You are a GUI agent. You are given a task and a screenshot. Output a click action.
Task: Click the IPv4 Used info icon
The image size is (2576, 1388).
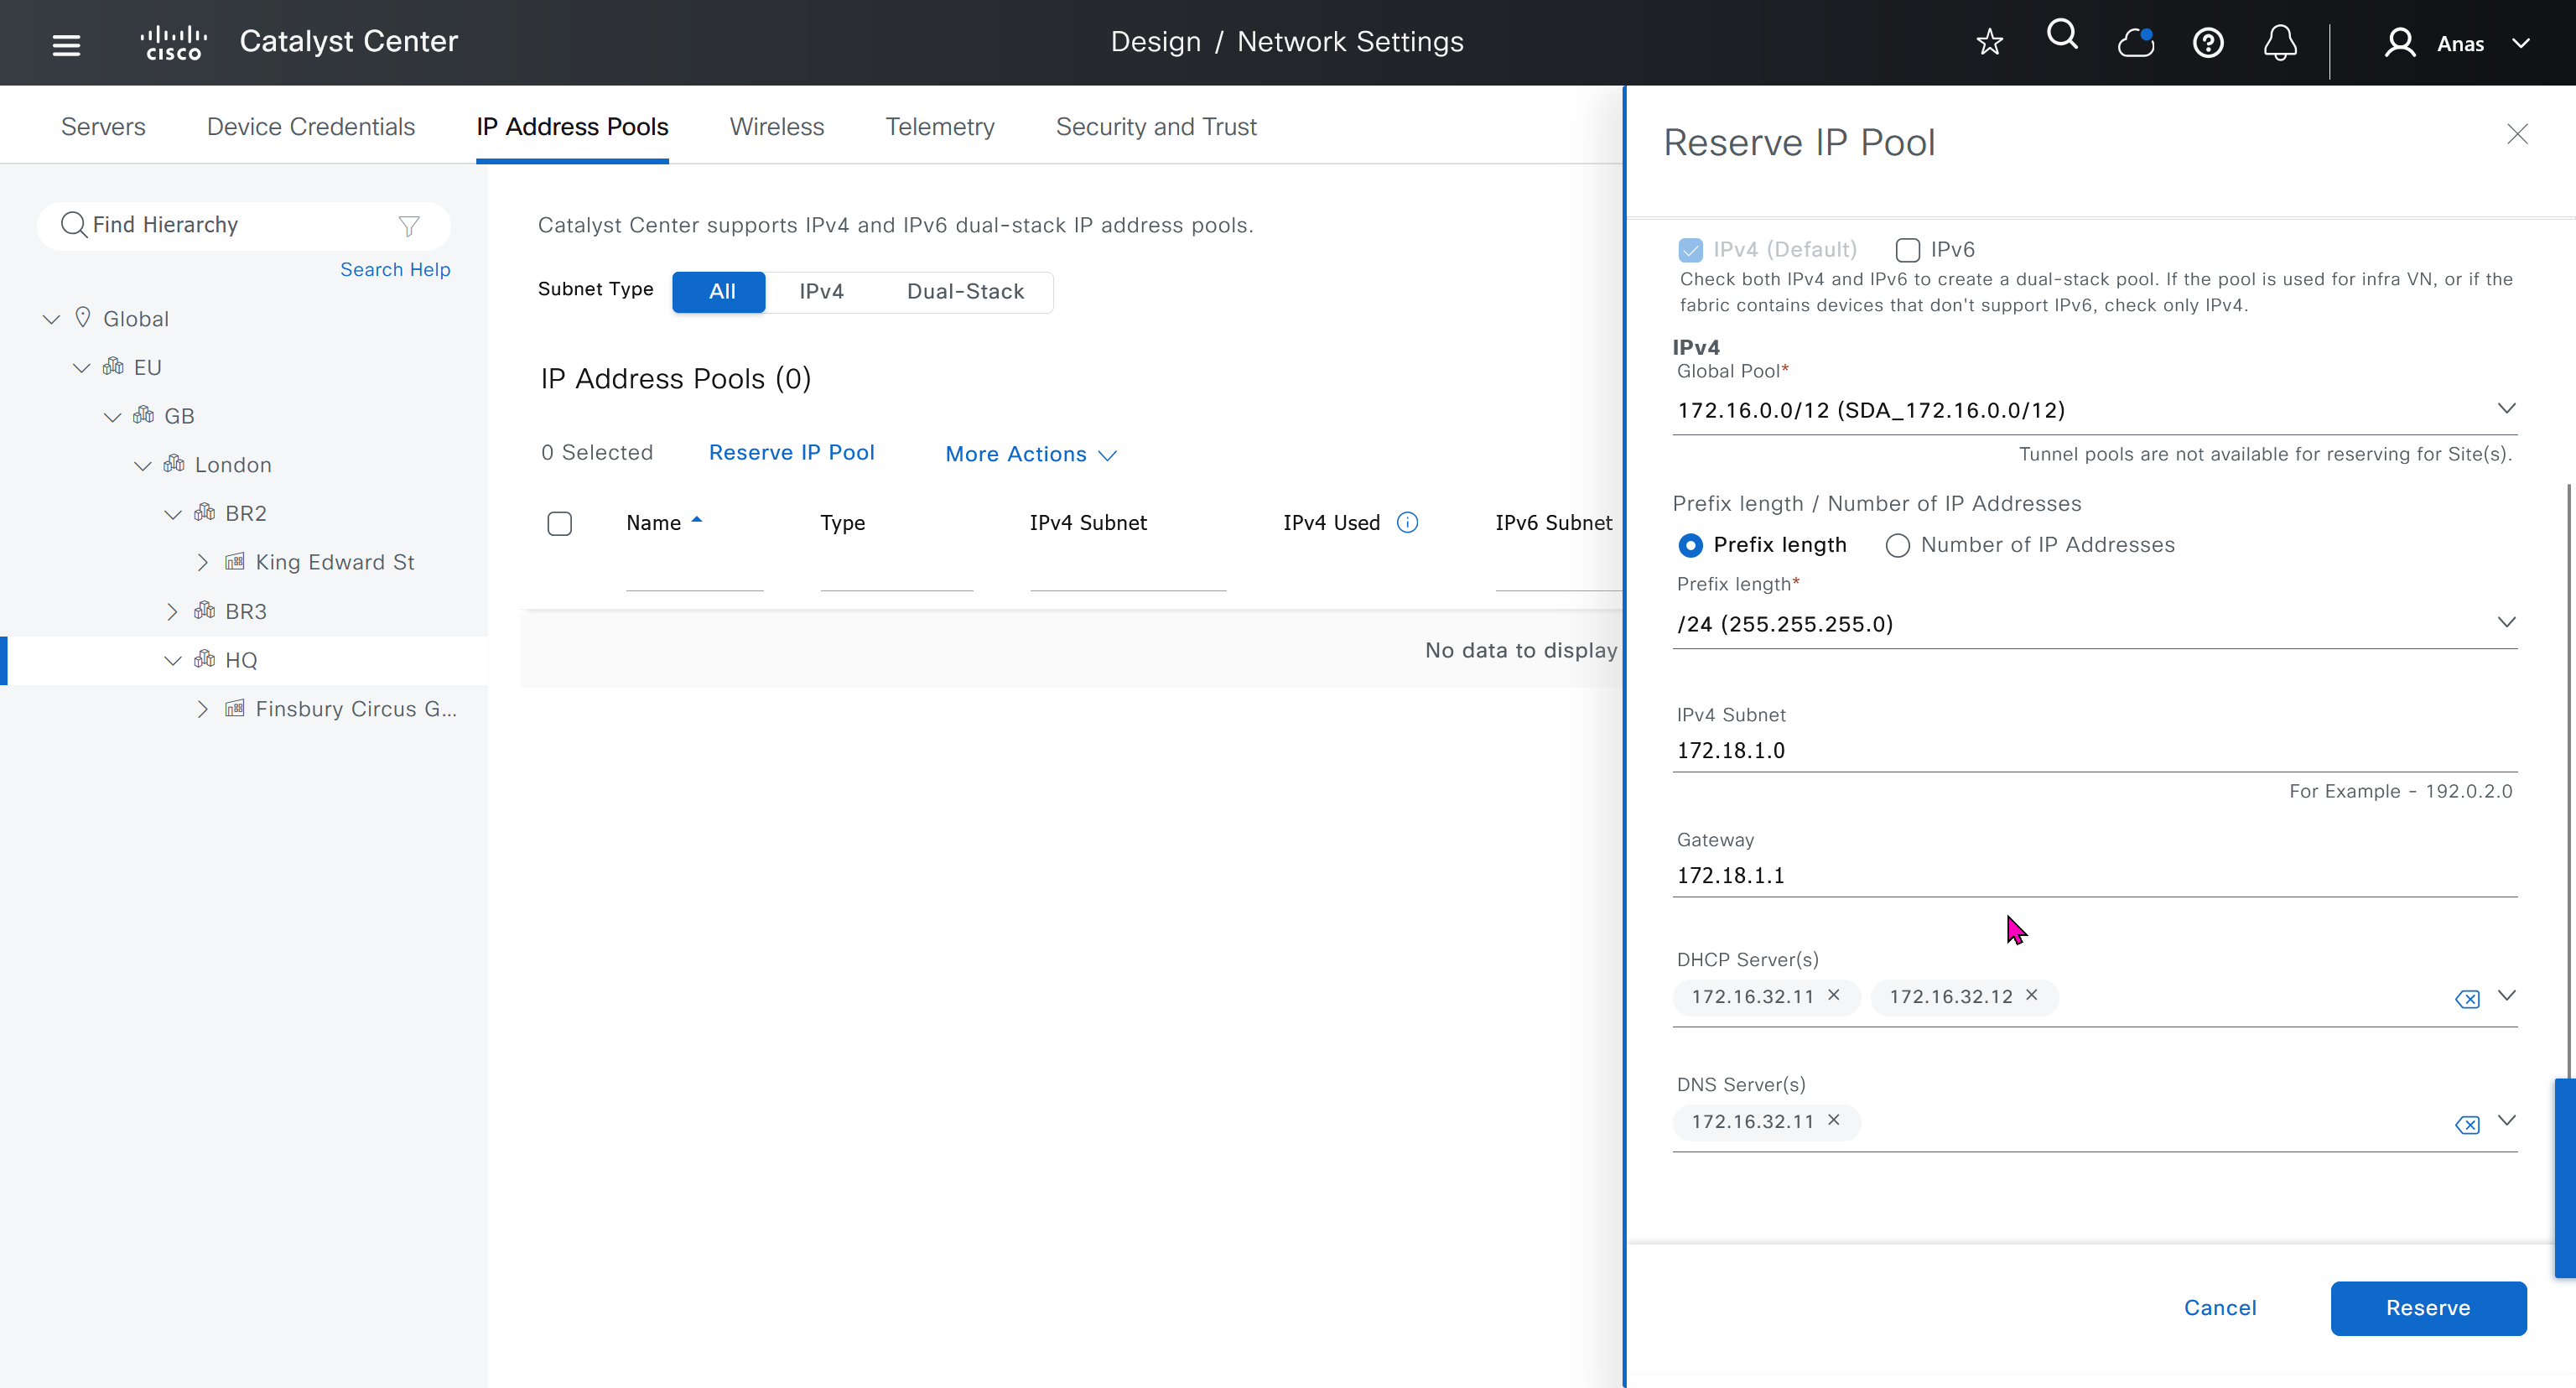1407,522
